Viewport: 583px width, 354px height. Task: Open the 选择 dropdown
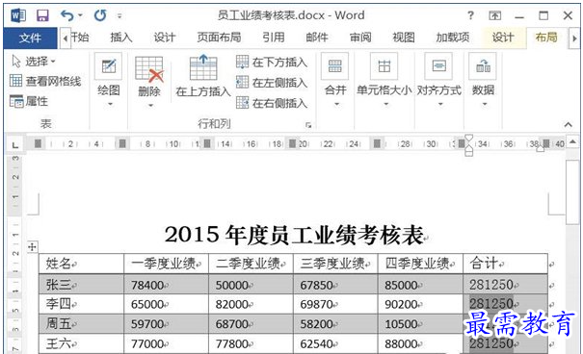coord(34,62)
